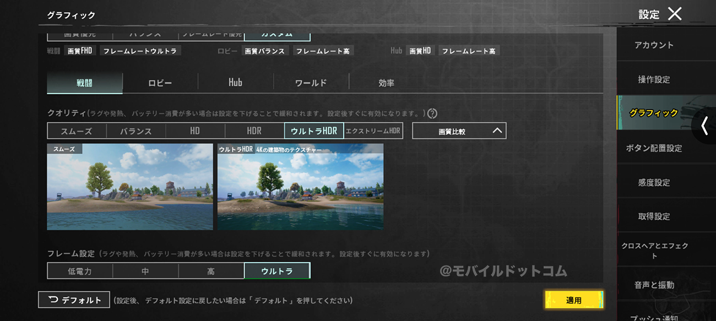The width and height of the screenshot is (716, 321).
Task: Set frame rate to 高
Action: [x=211, y=271]
